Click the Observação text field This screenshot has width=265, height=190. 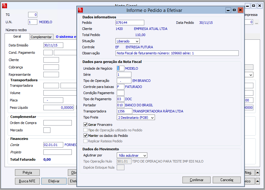pyautogui.click(x=177, y=53)
